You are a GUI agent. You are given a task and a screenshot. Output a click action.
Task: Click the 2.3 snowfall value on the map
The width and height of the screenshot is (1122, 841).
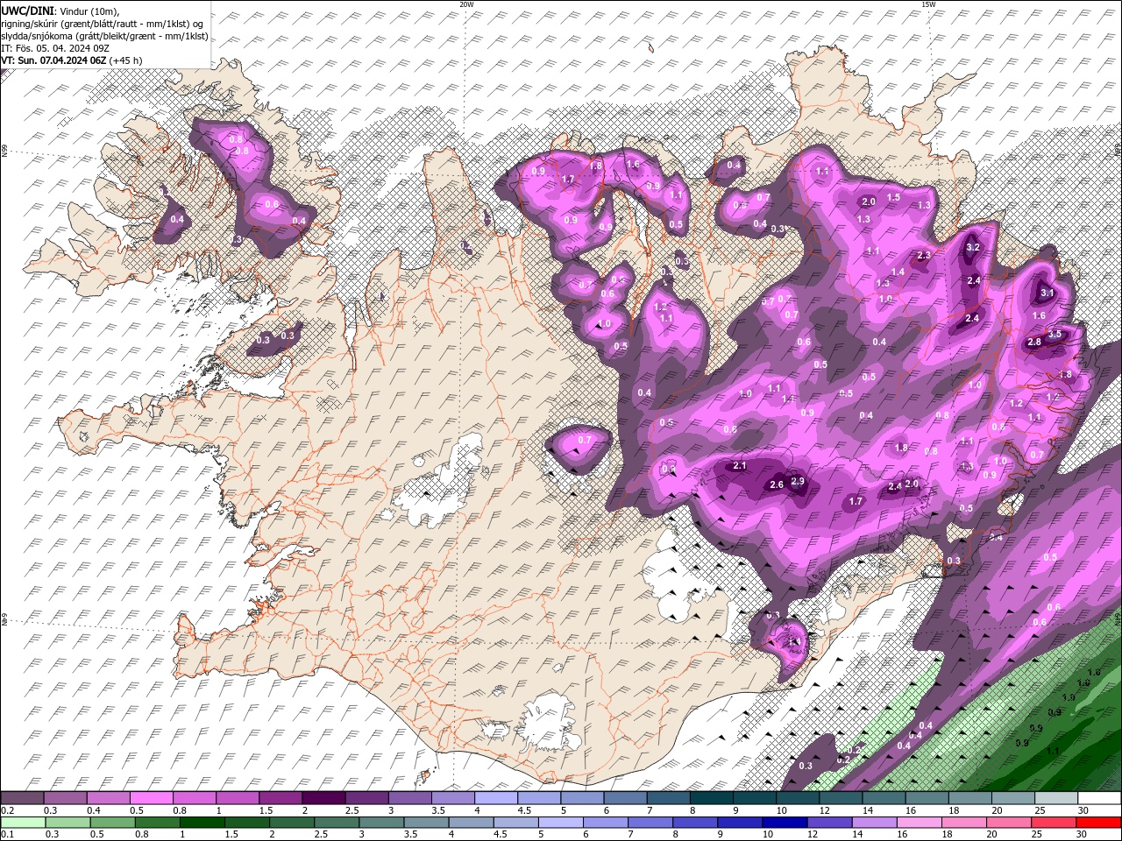(x=923, y=256)
